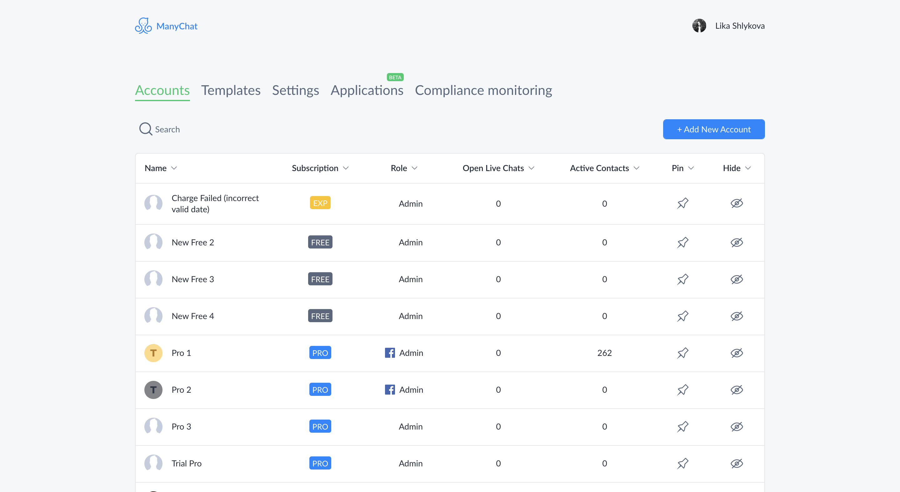Hide the New Free 3 account
This screenshot has height=492, width=900.
tap(737, 279)
